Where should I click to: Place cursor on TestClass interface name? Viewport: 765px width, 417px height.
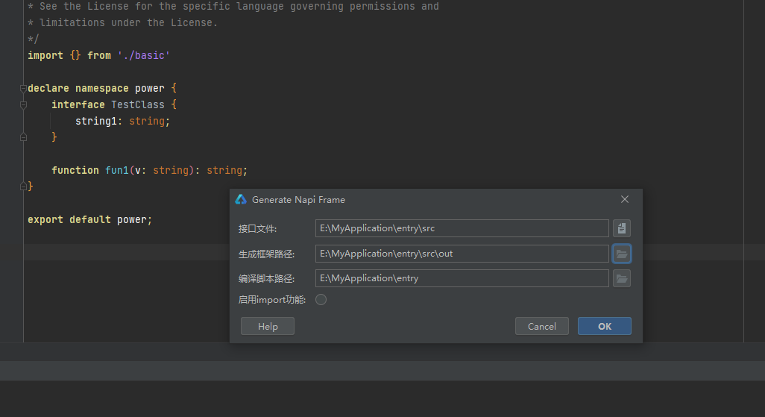tap(138, 104)
